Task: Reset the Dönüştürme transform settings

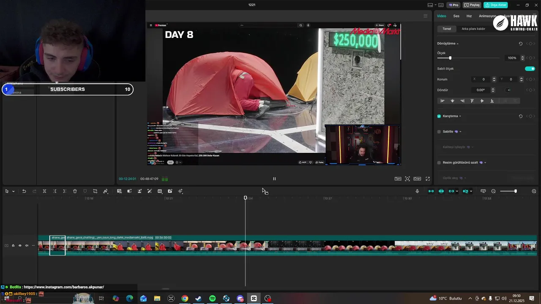Action: 521,43
